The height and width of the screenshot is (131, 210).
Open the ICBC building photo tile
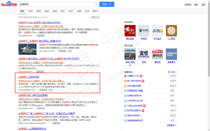click(130, 54)
